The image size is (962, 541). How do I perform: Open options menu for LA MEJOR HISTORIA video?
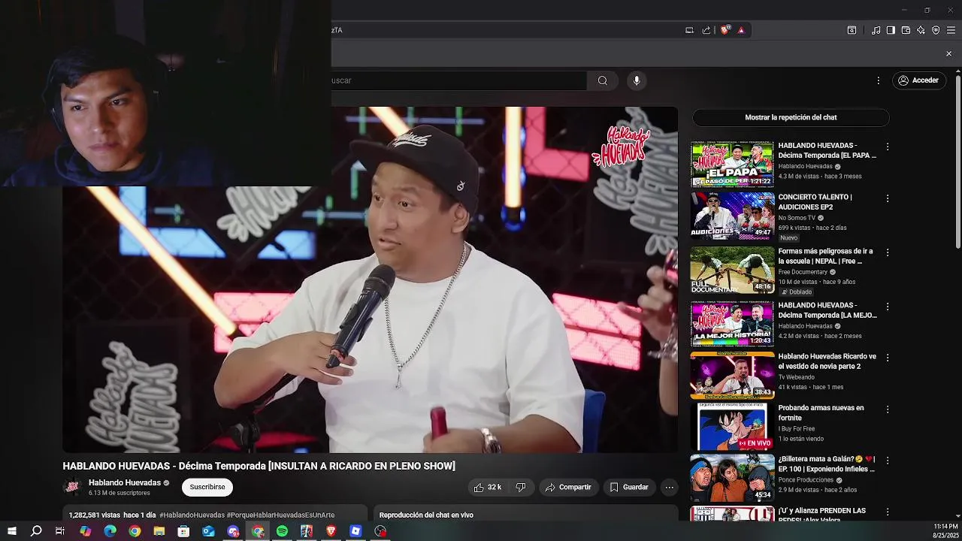coord(888,307)
